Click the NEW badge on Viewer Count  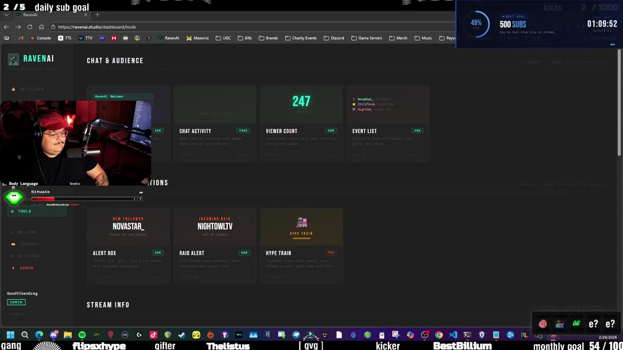coord(331,131)
